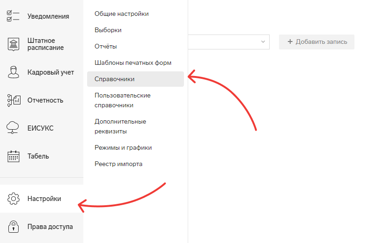Viewport: 374px width, 243px height.
Task: Open Пользовательские справочники entry
Action: (x=122, y=100)
